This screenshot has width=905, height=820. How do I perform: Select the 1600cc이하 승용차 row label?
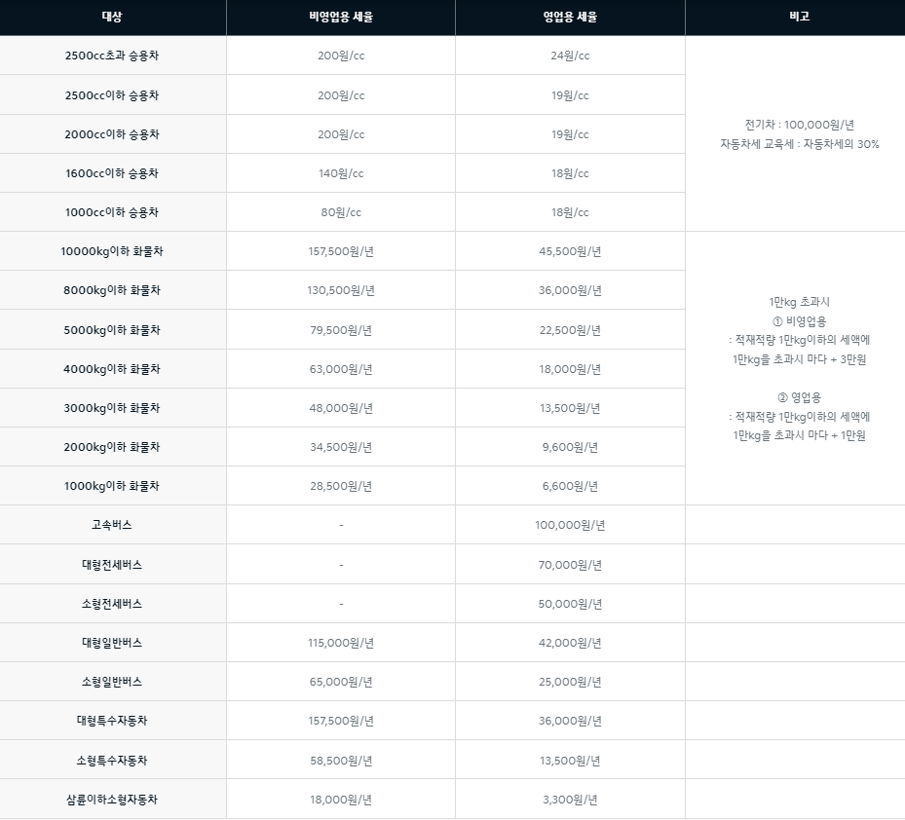113,172
